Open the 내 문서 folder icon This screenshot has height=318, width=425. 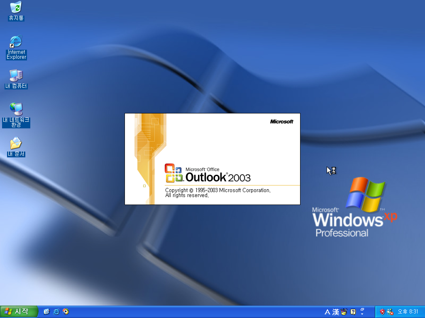coord(16,143)
